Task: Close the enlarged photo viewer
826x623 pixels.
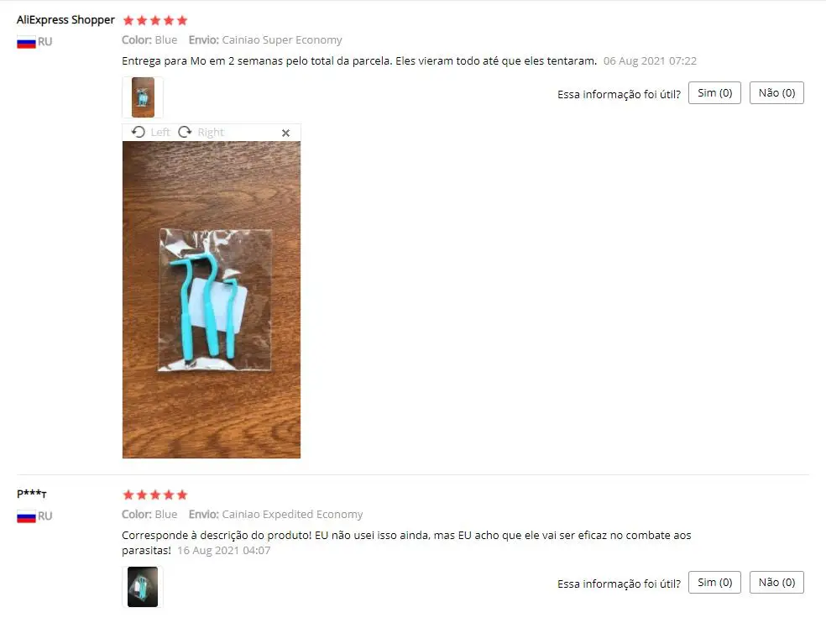Action: coord(285,133)
